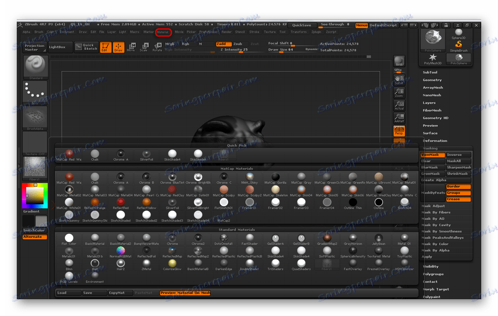Click the AAHalf icon
Viewport: 498px width, 316px height.
[x=399, y=118]
